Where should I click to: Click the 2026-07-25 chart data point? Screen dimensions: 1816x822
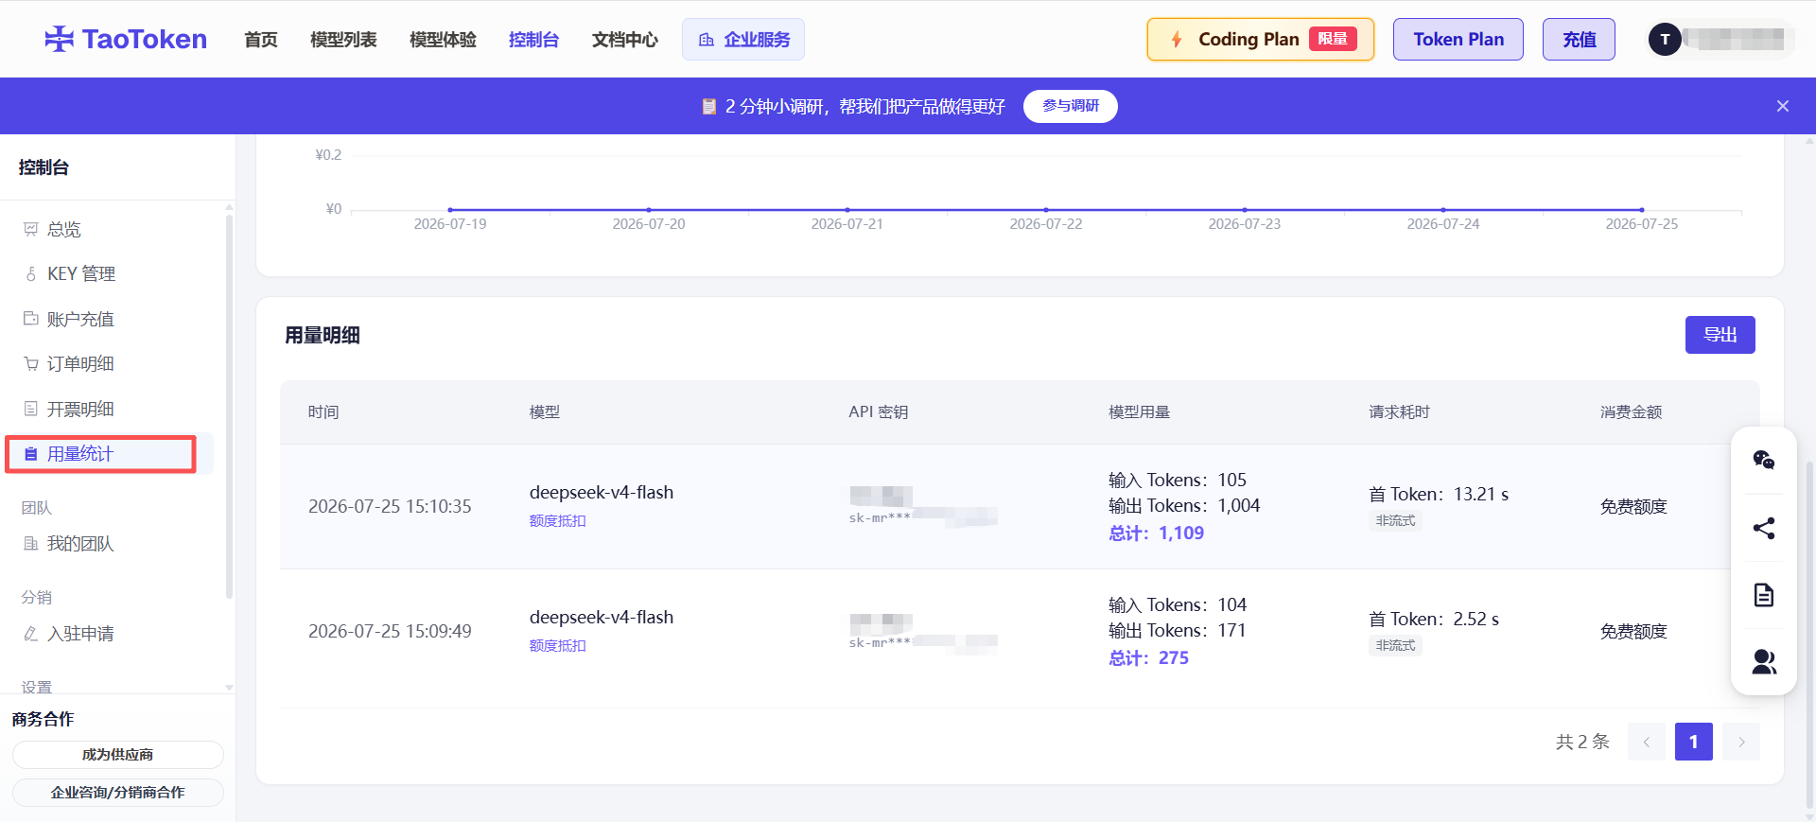[1641, 209]
